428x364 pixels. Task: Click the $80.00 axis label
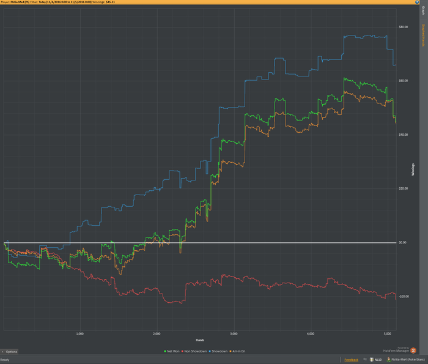click(x=403, y=27)
